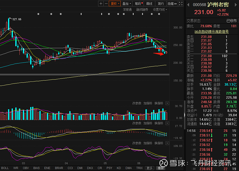The image size is (239, 171).
Task: Go to next stock with right arrow
Action: (x=236, y=5)
